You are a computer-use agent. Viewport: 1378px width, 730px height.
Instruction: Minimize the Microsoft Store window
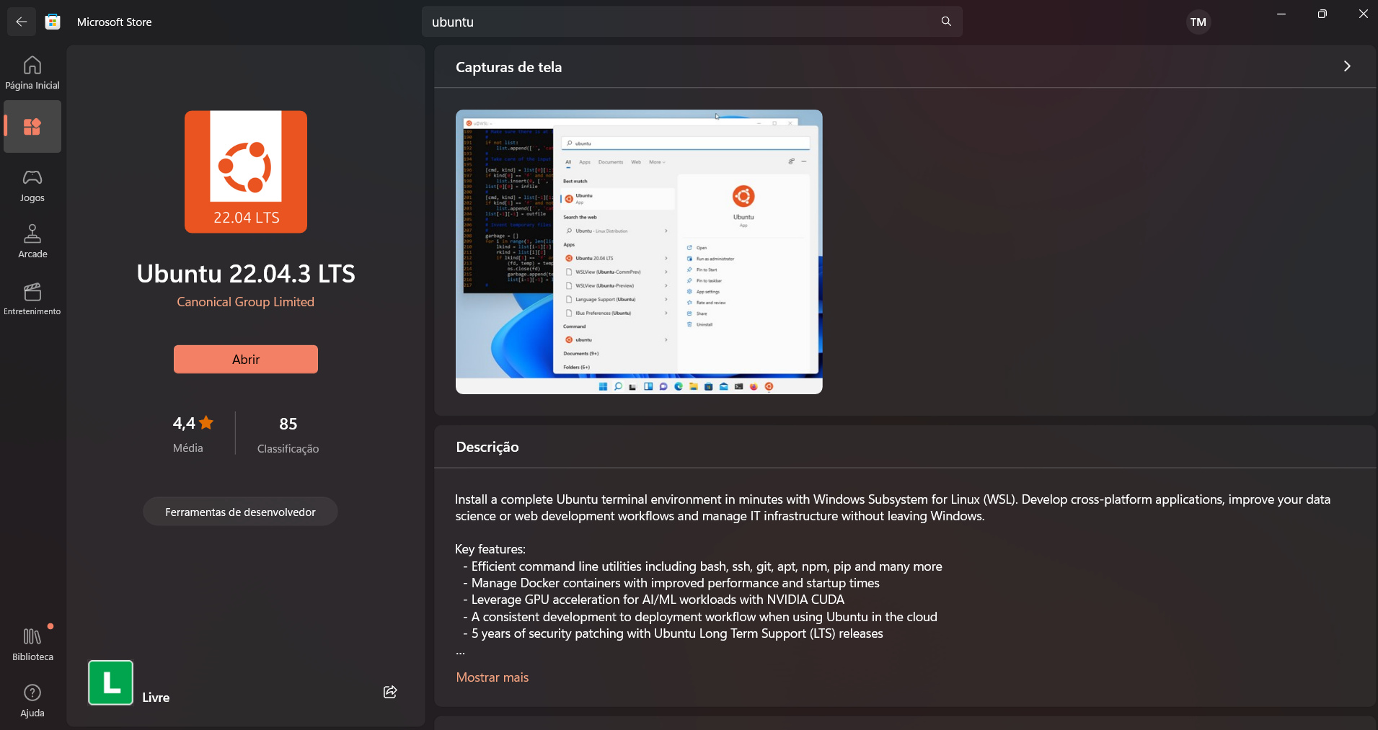(x=1281, y=14)
